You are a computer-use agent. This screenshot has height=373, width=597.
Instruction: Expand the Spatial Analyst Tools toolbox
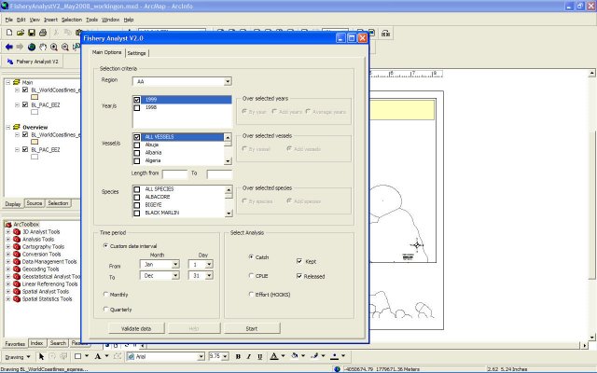point(8,292)
